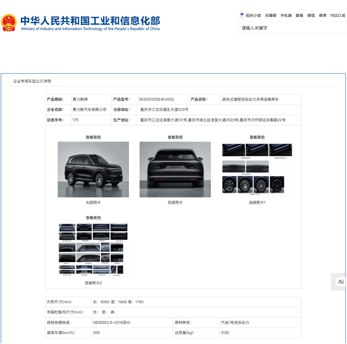Click the 最高车速(km/h) label
The image size is (347, 344).
point(61,333)
